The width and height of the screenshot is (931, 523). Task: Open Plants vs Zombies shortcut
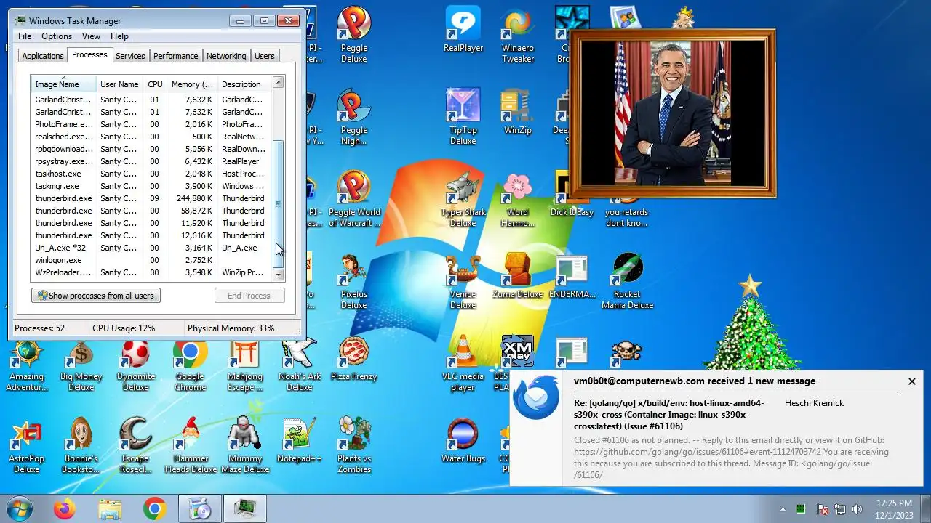click(x=354, y=445)
